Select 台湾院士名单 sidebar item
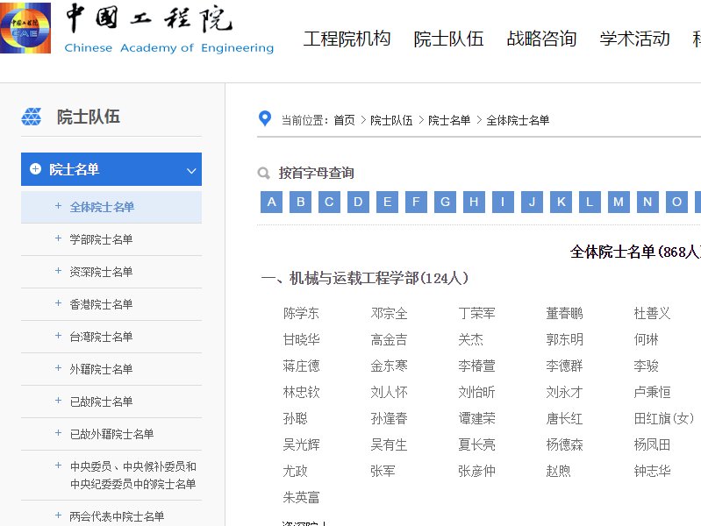701x526 pixels. (x=101, y=337)
